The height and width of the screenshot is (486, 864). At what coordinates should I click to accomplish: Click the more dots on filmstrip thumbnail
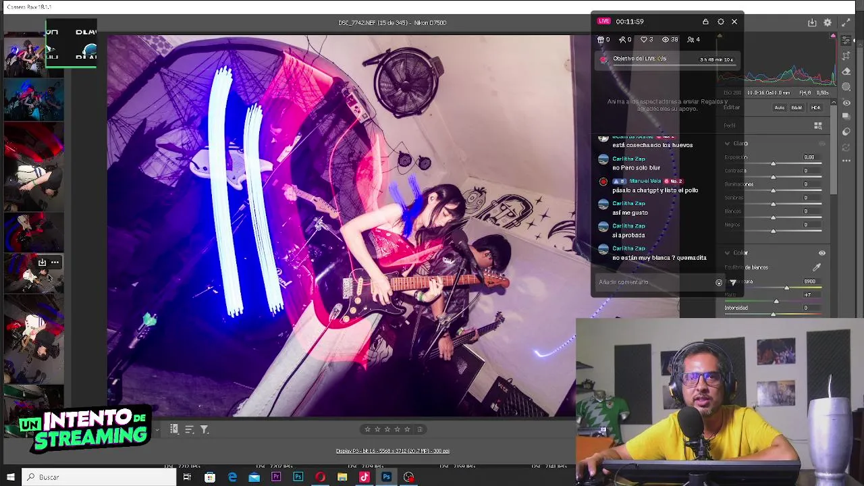[x=55, y=263]
